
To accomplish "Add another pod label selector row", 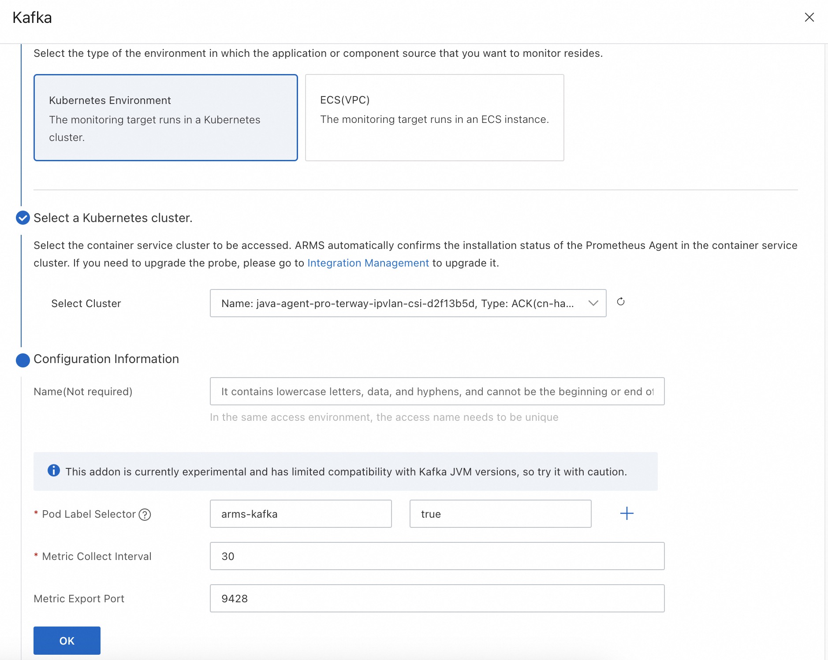I will pyautogui.click(x=627, y=513).
